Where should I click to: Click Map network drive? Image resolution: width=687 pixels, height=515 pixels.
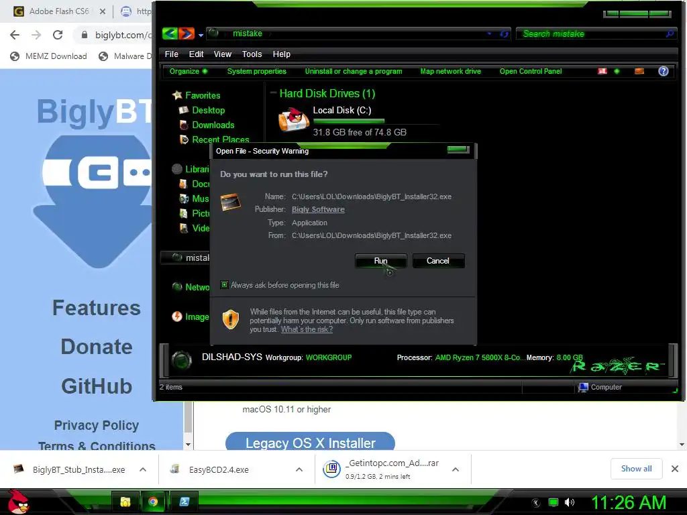450,71
